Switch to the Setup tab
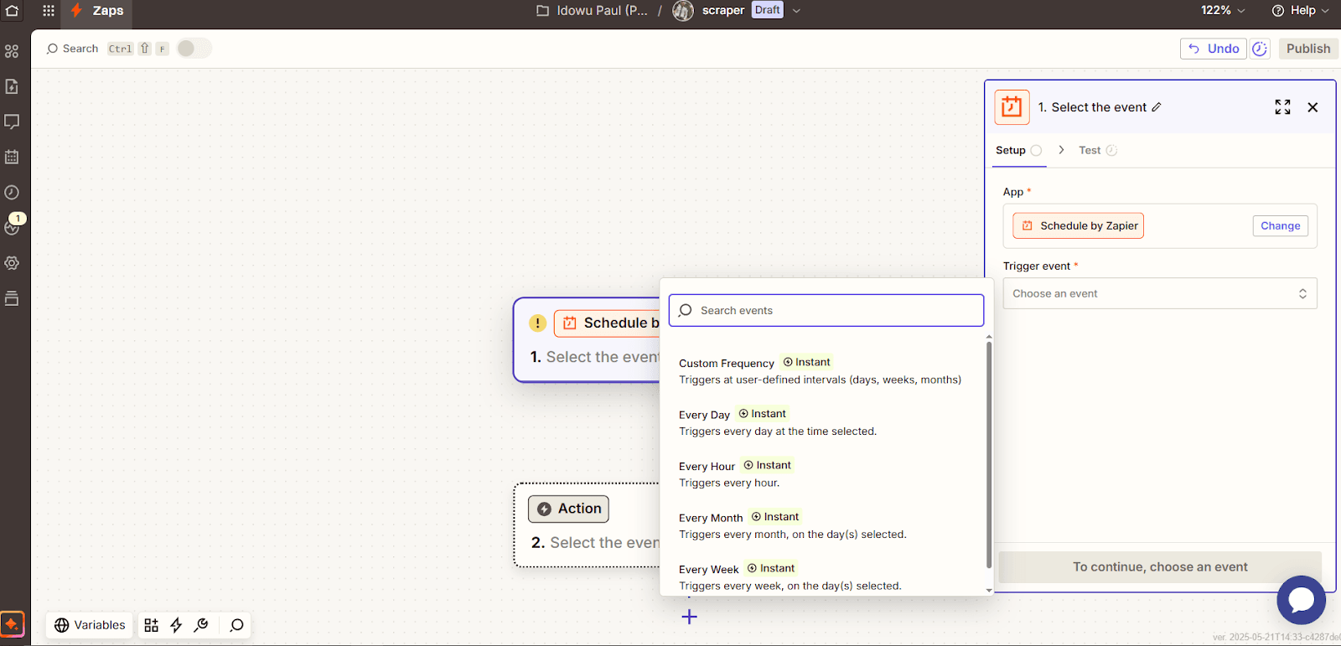The width and height of the screenshot is (1341, 646). coord(1018,150)
